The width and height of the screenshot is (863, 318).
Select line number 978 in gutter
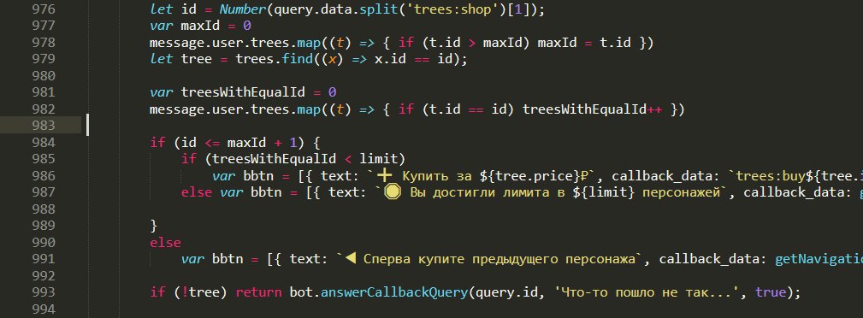(x=44, y=43)
